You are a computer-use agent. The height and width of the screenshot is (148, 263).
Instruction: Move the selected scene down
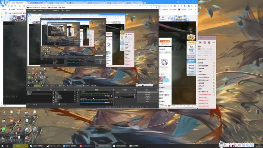tap(36, 104)
